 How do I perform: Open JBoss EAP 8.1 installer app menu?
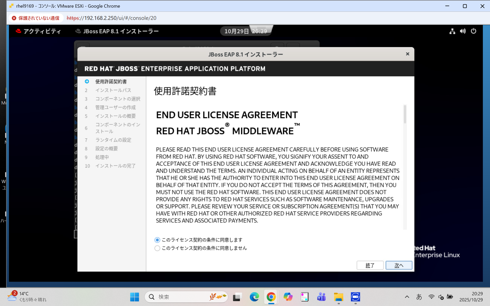(117, 31)
